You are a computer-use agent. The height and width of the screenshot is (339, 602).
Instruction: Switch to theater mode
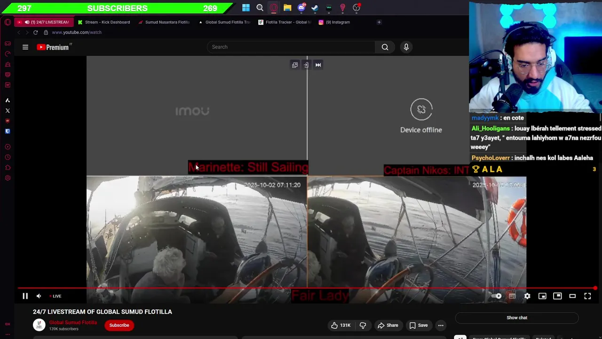coord(572,296)
